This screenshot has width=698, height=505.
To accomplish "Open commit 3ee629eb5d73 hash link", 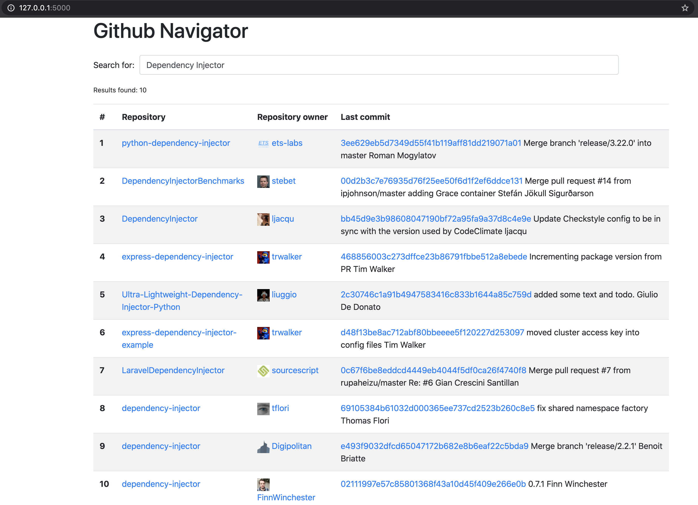I will tap(431, 143).
